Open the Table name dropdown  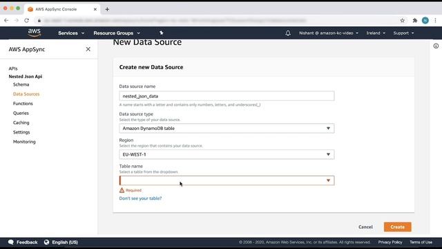point(227,181)
